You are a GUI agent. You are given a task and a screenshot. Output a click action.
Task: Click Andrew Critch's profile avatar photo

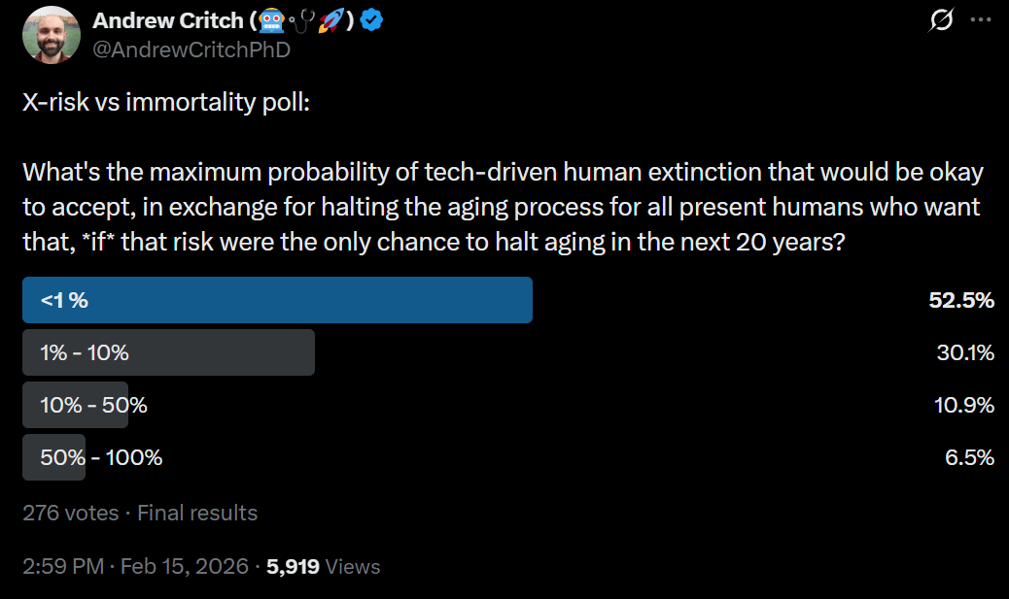coord(51,35)
